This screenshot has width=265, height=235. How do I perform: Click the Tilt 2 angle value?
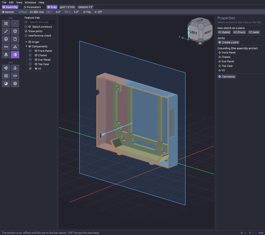(76, 12)
